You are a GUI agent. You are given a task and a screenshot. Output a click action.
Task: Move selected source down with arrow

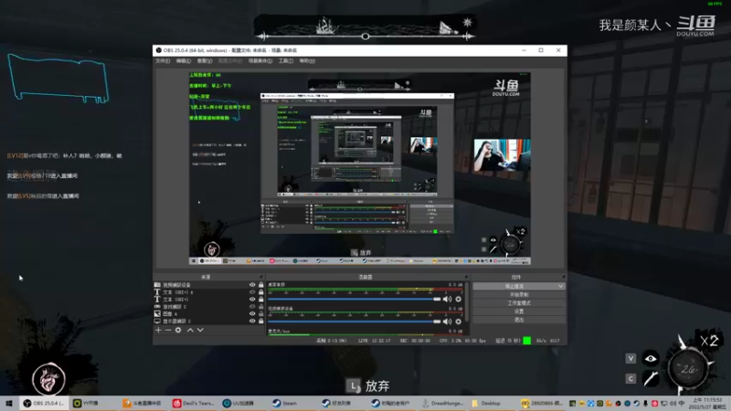pos(200,330)
